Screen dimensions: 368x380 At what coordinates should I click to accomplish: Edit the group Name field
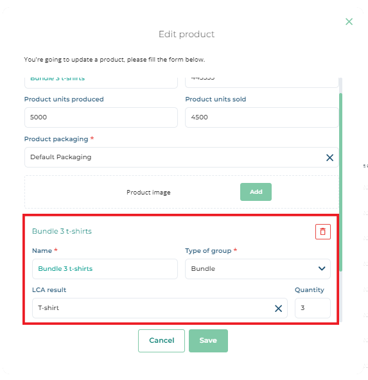(105, 269)
